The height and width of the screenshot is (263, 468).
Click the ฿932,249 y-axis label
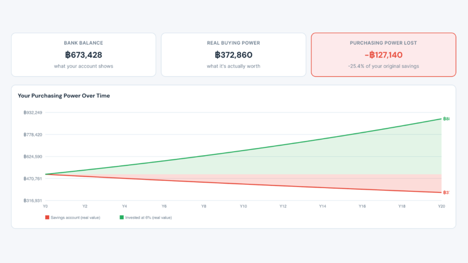33,113
